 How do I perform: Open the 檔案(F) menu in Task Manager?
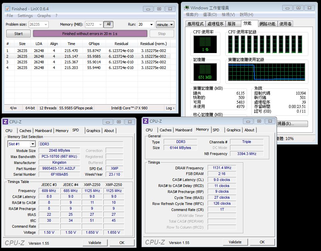[192, 15]
